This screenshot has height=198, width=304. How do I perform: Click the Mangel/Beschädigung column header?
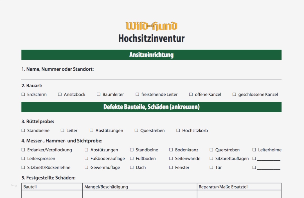coord(140,187)
